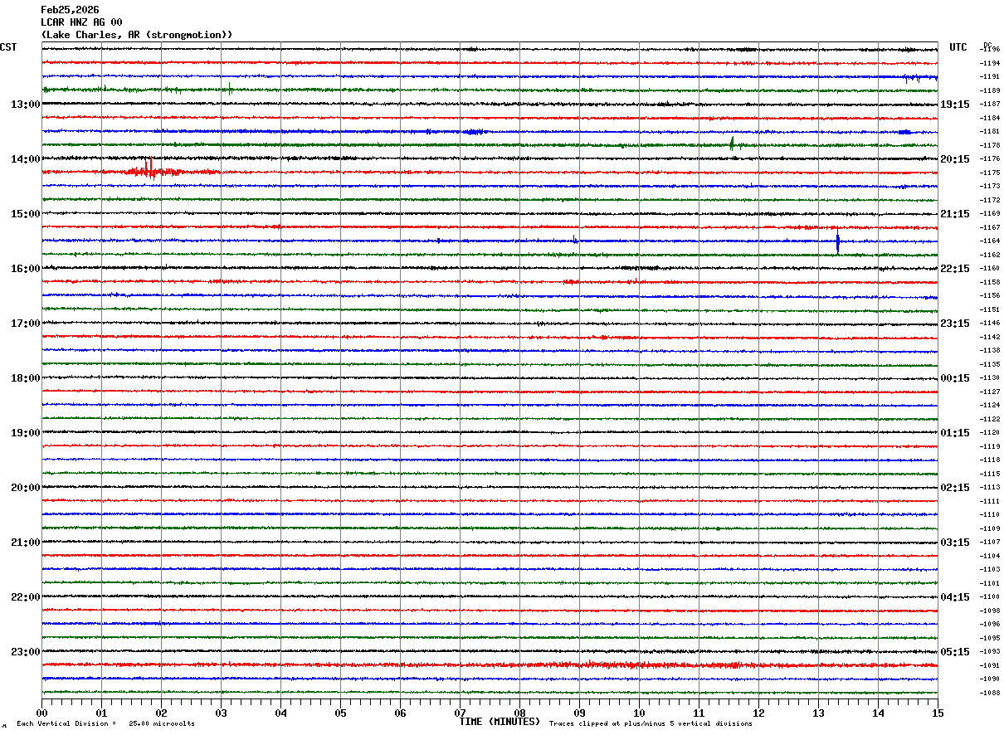Click the 21:00 CST time label
Viewport: 1004px width, 735px height.
[25, 543]
